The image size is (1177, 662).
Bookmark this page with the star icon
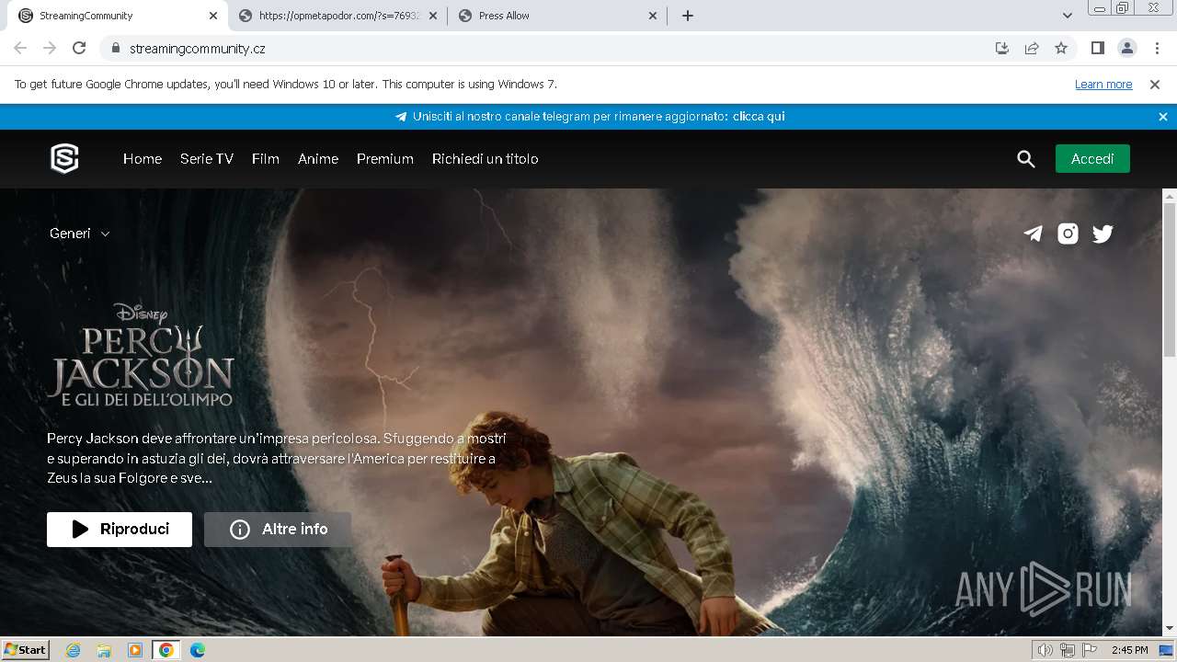tap(1061, 48)
